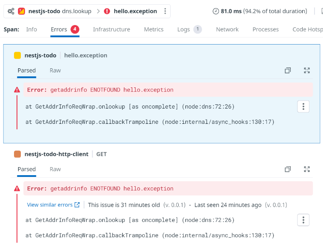The image size is (323, 249).
Task: Select Parsed tab in nestjs-todo-http-client error
Action: click(27, 169)
